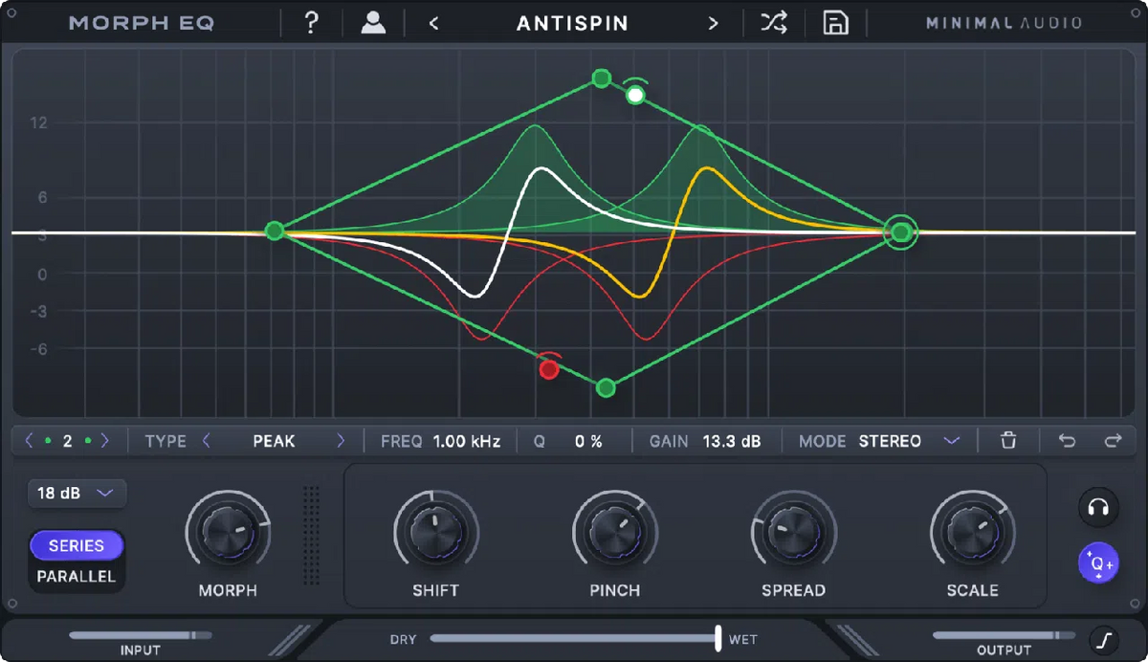Click the MINIMAL AUDIO logo
Viewport: 1148px width, 662px height.
click(x=1003, y=22)
